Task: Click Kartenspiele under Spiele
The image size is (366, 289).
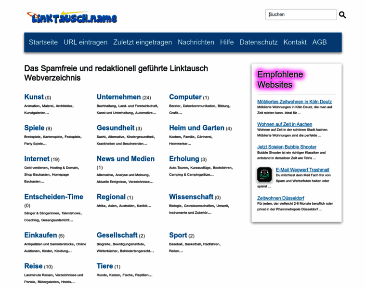Action: click(52, 137)
